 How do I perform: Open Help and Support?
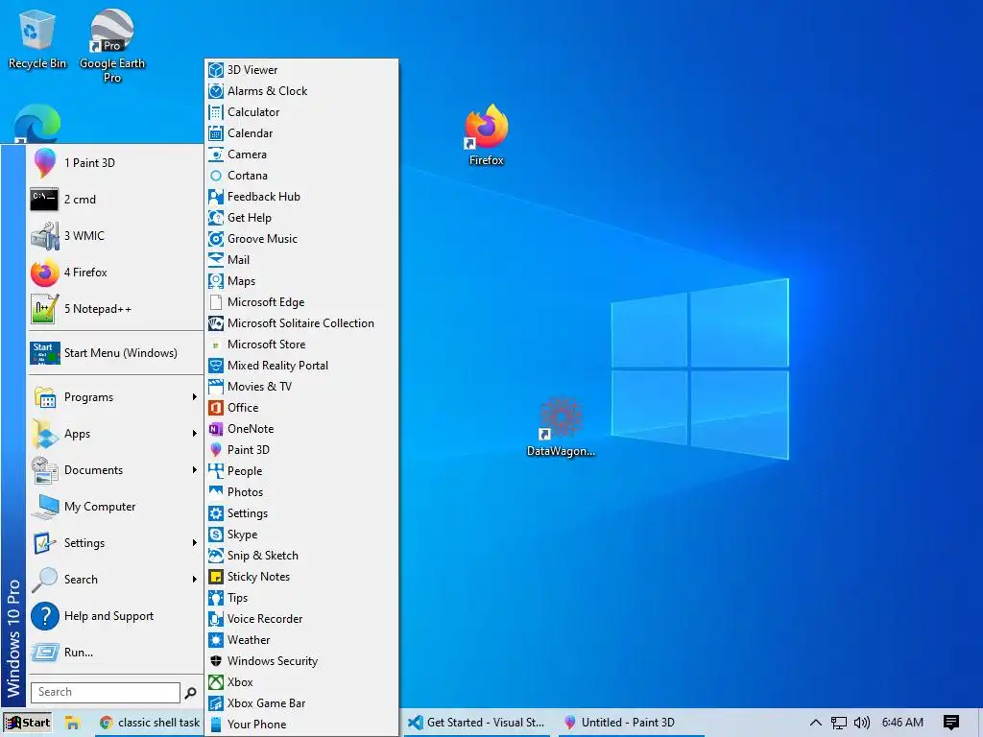(115, 616)
